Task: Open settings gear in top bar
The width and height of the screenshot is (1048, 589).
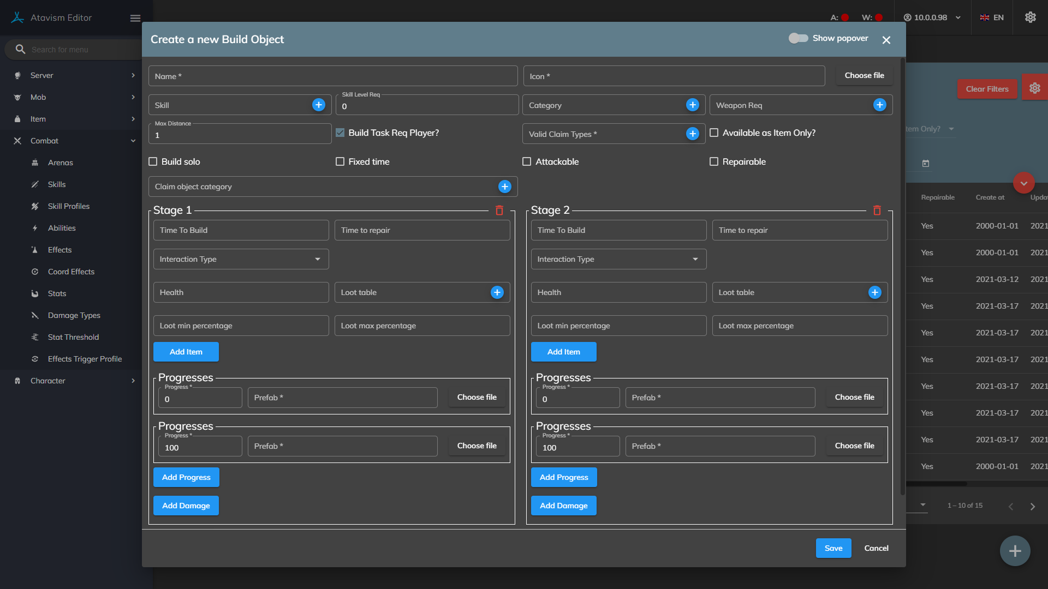Action: (x=1030, y=17)
